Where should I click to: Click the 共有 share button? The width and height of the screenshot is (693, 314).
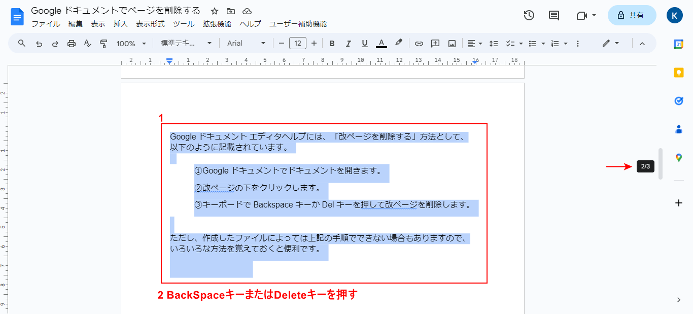632,15
